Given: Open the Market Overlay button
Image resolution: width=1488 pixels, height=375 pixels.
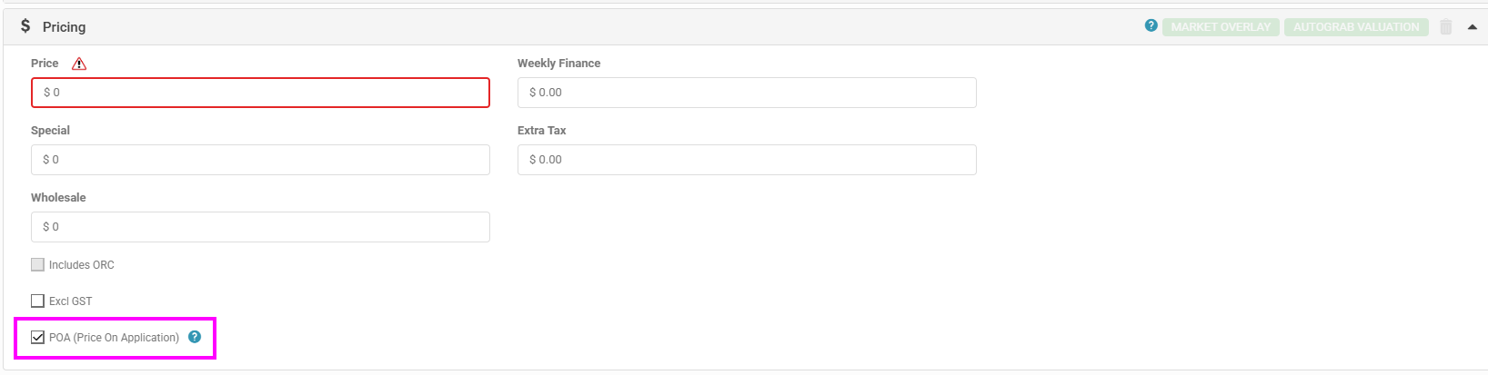Looking at the screenshot, I should point(1221,27).
